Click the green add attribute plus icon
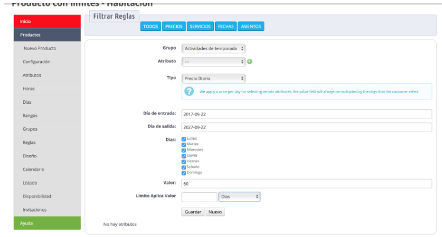Image resolution: width=442 pixels, height=237 pixels. [x=249, y=61]
